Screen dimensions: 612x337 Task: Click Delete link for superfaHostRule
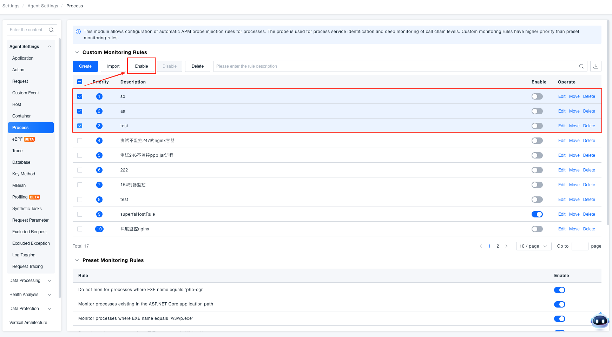point(589,214)
